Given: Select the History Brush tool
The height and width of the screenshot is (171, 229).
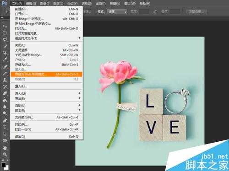Looking at the screenshot, I should pos(5,87).
